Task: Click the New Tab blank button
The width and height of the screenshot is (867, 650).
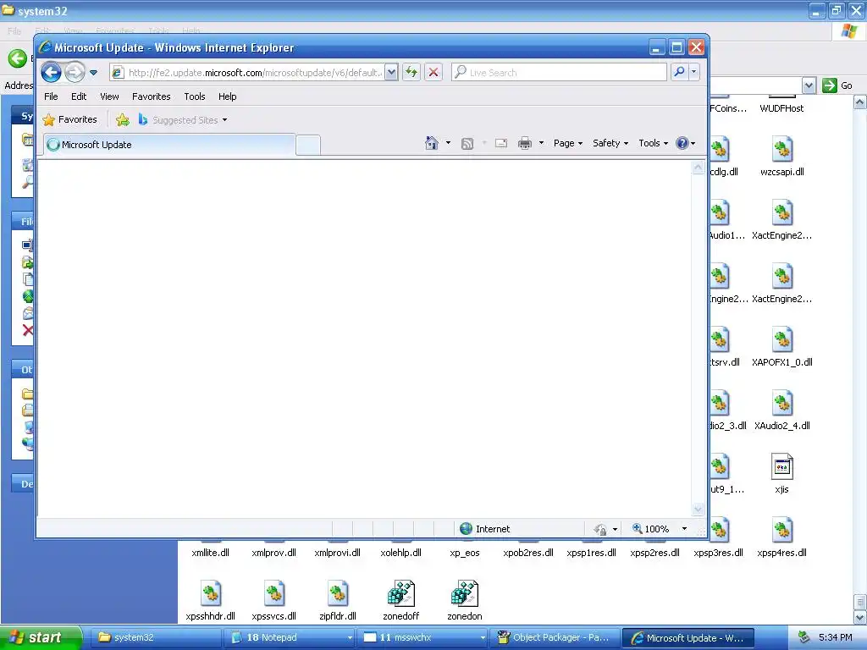Action: [x=308, y=146]
